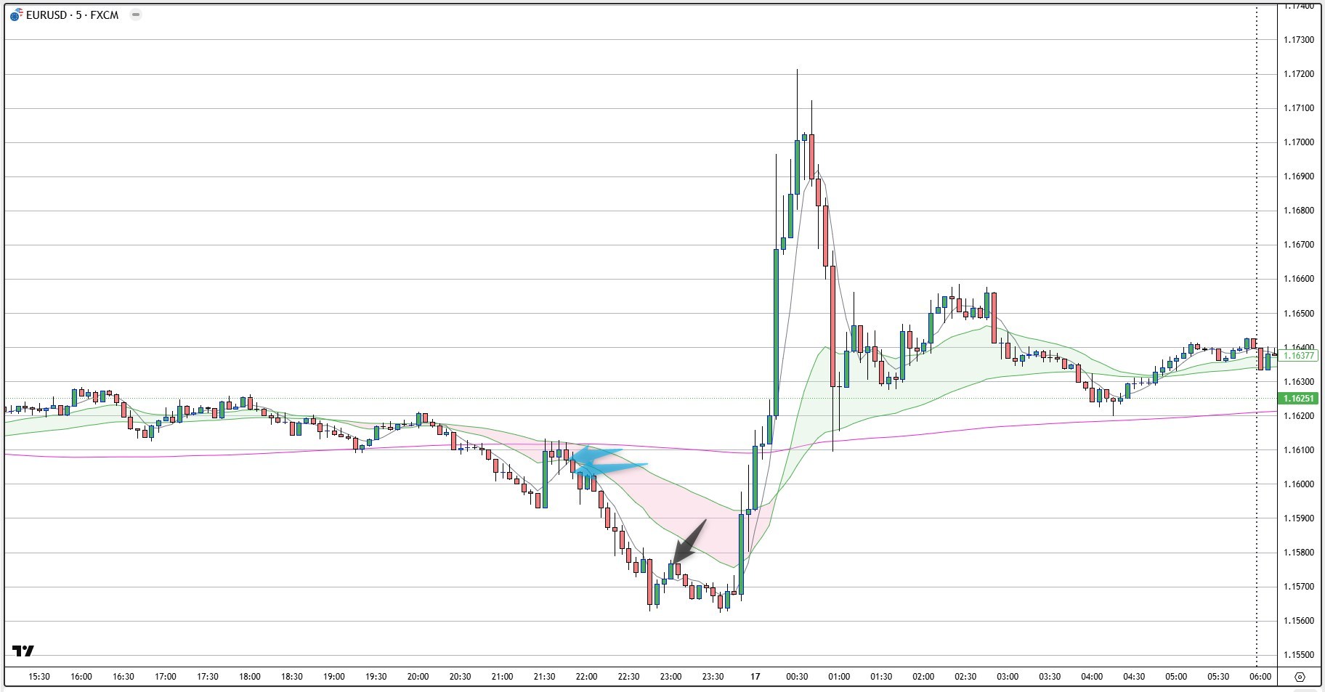Image resolution: width=1325 pixels, height=692 pixels.
Task: Click the 1.16600 price scale label
Action: (x=1298, y=279)
